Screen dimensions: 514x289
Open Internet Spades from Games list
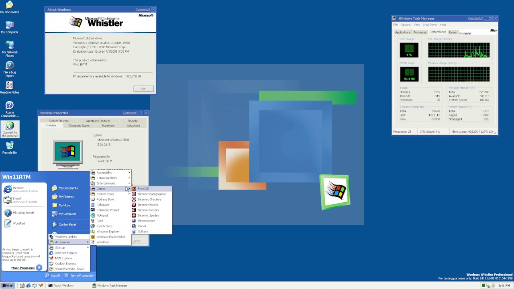coord(152,216)
